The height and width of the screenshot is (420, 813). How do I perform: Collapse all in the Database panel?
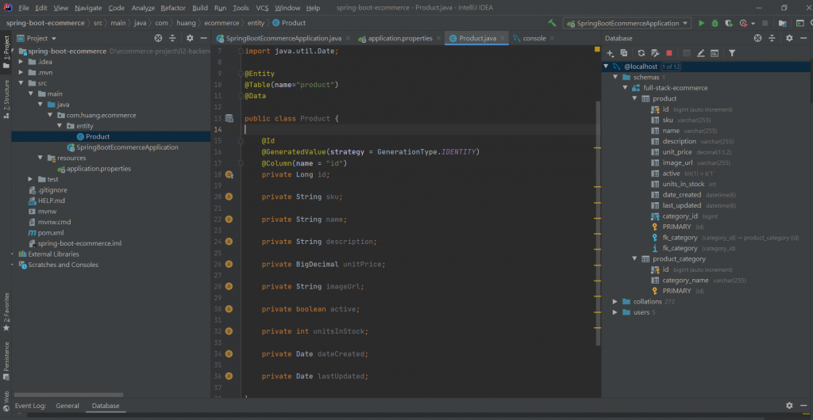click(x=773, y=38)
